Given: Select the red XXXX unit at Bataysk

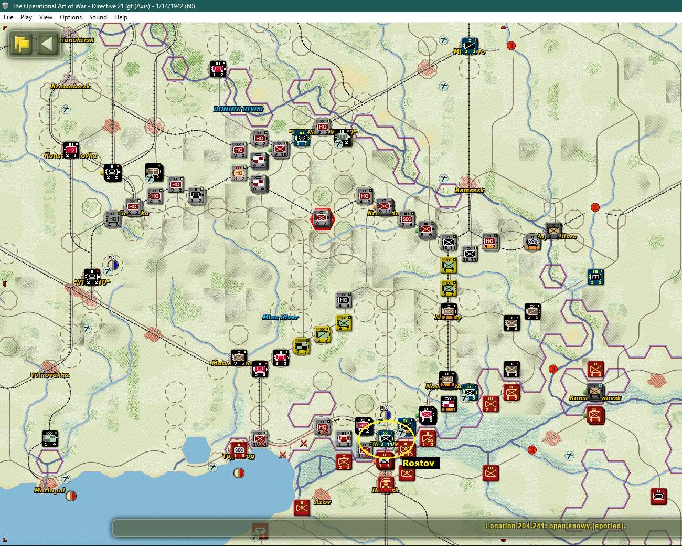Looking at the screenshot, I should pos(386,485).
